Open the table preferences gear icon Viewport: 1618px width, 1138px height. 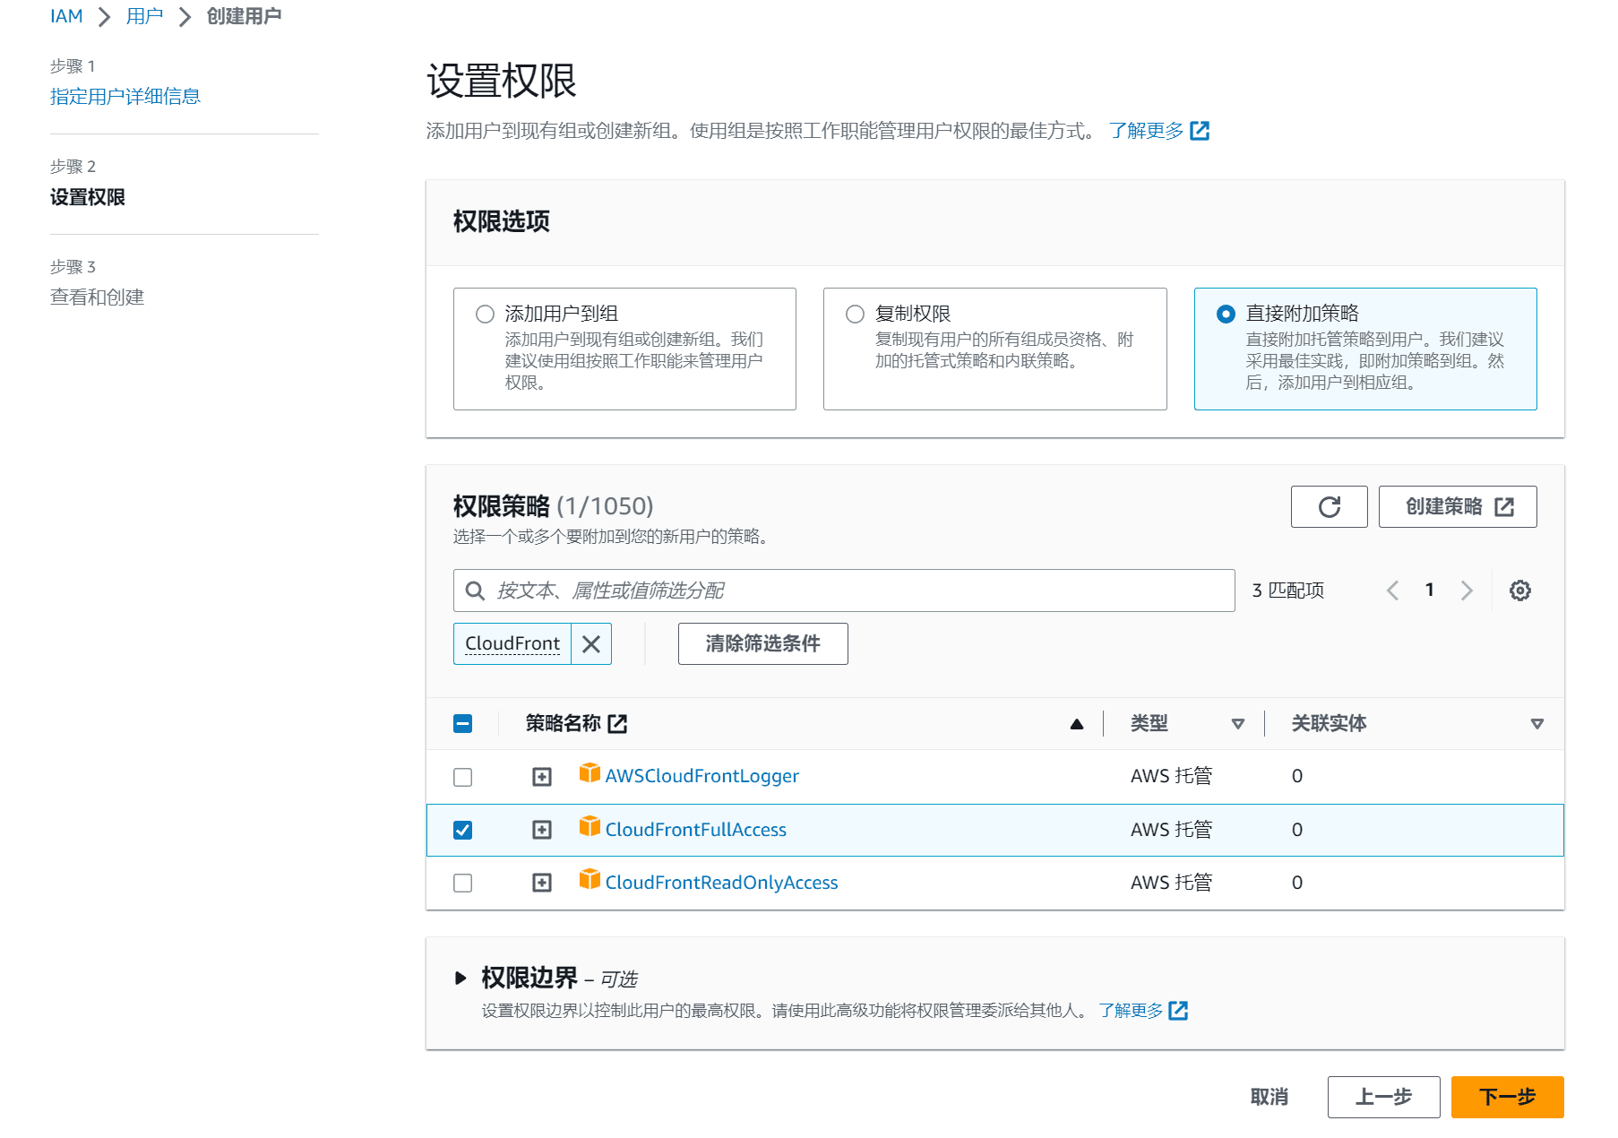[x=1519, y=590]
